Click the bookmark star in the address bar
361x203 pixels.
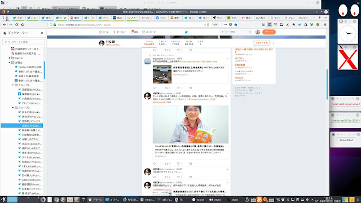click(236, 25)
